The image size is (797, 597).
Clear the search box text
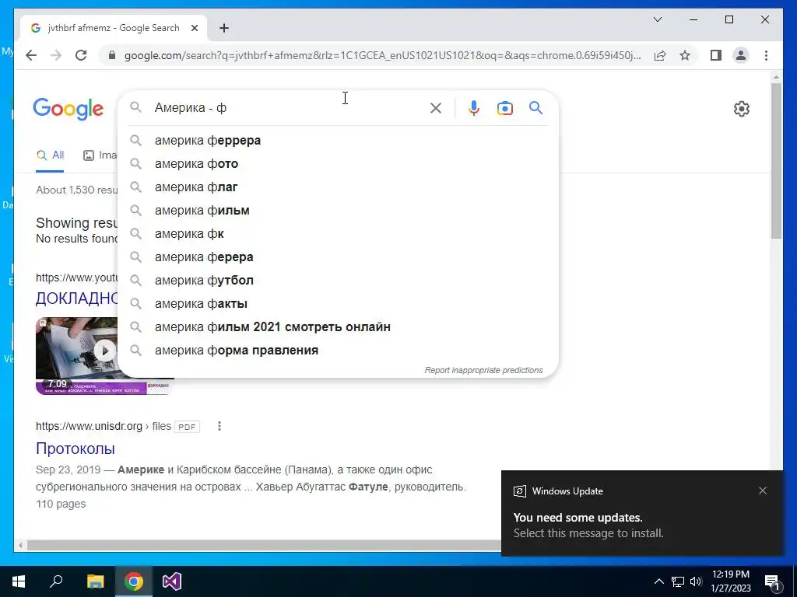(436, 107)
